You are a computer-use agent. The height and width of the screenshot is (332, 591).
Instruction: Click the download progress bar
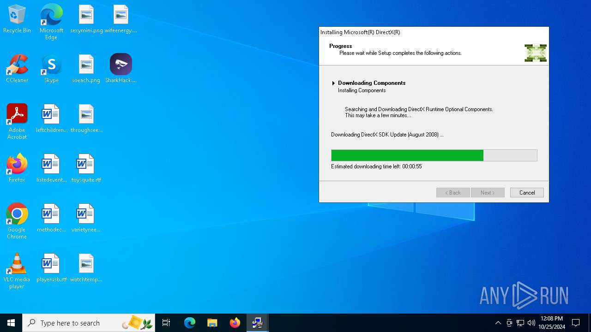point(434,155)
